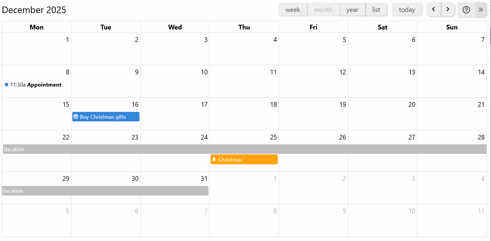
Task: Click the Vacation bar starting December 22
Action: [x=244, y=149]
